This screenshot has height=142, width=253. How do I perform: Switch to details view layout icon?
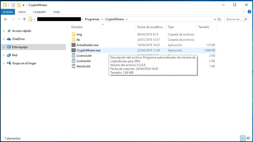point(243,138)
